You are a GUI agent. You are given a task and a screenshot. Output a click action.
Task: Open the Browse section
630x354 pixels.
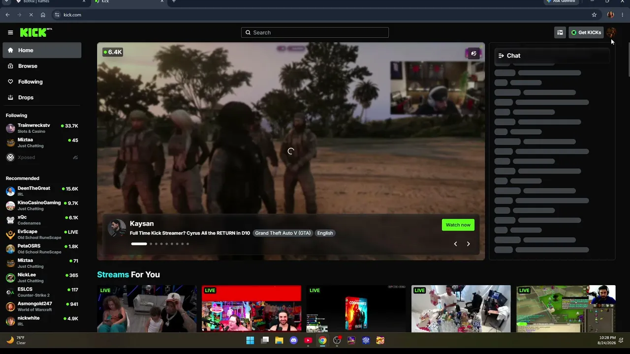(42, 66)
